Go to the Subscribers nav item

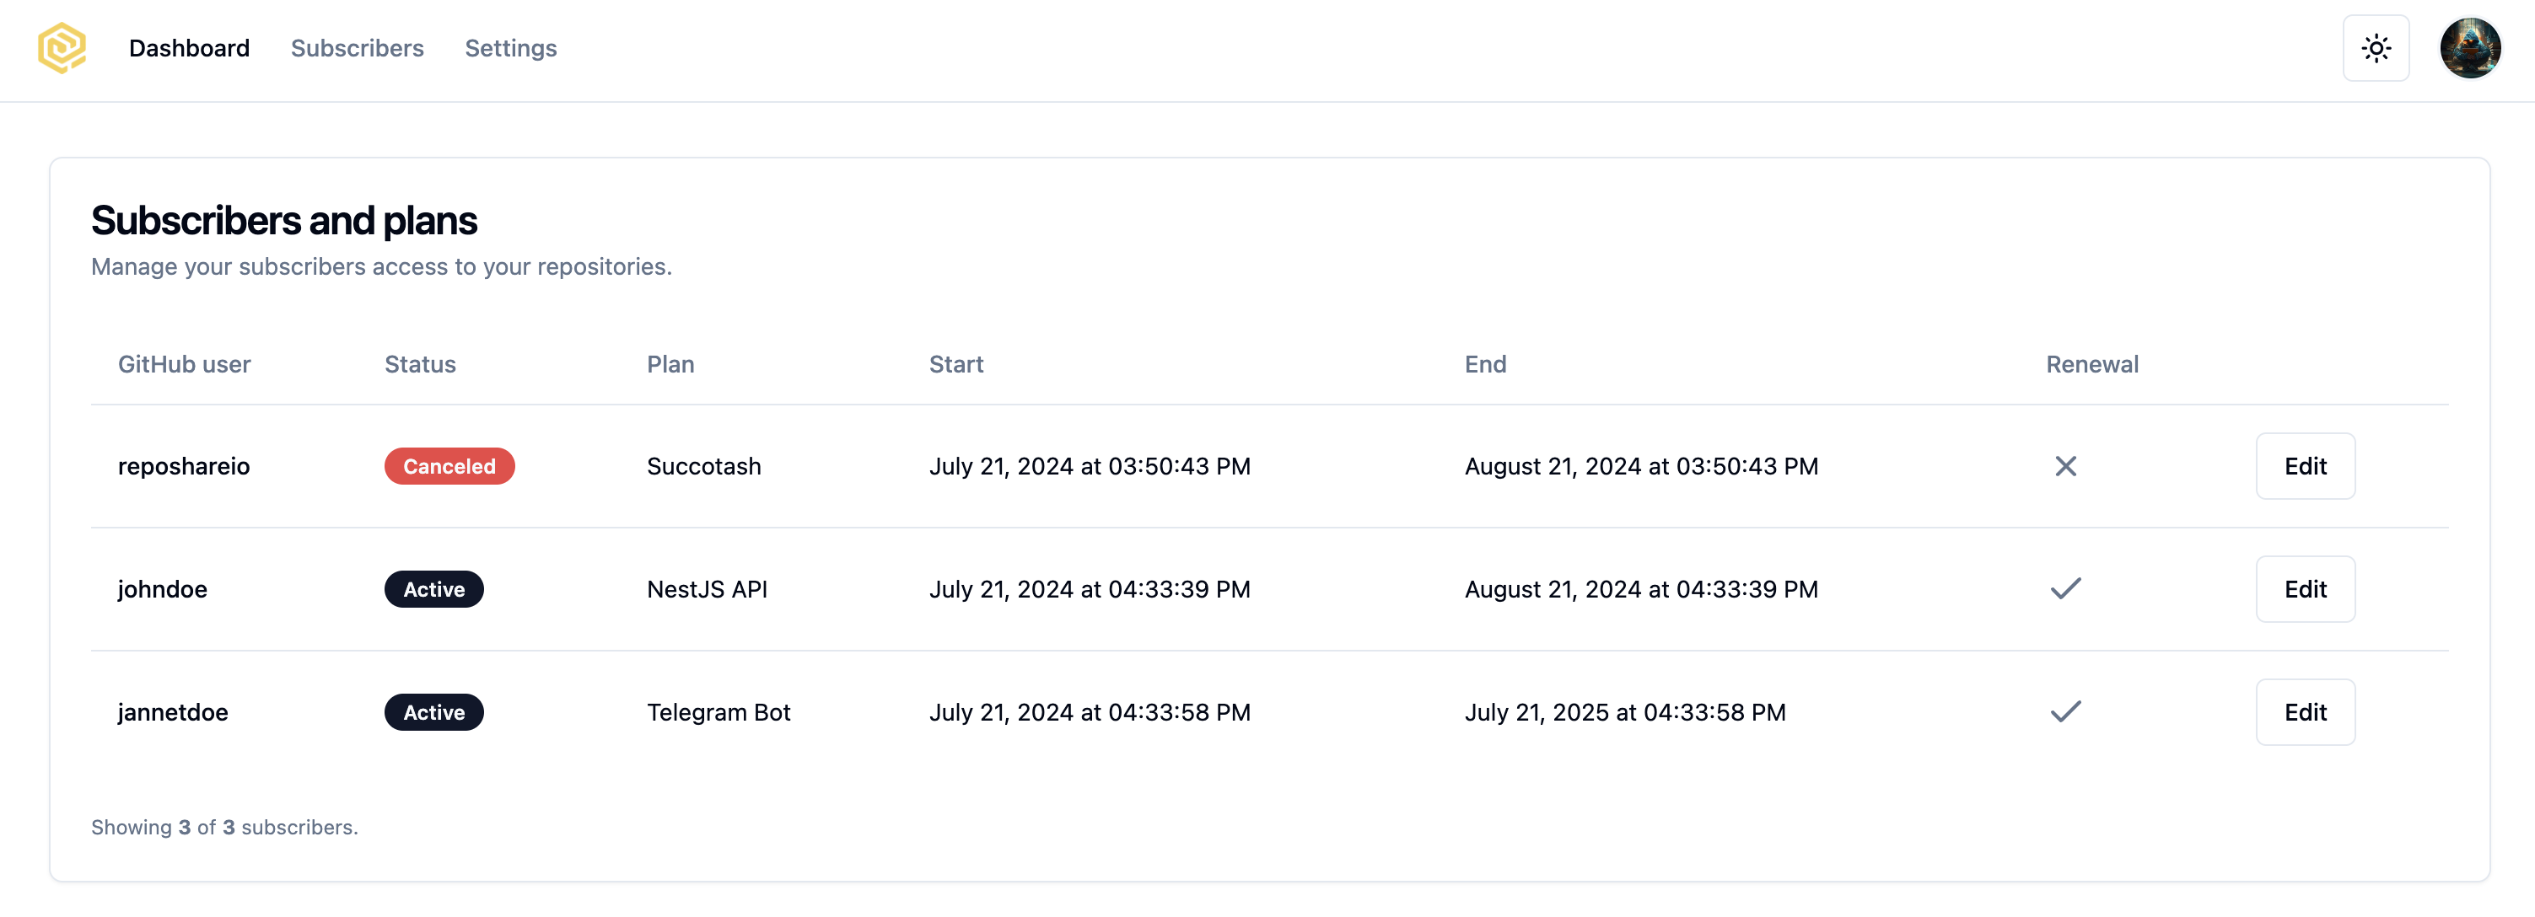(x=358, y=48)
